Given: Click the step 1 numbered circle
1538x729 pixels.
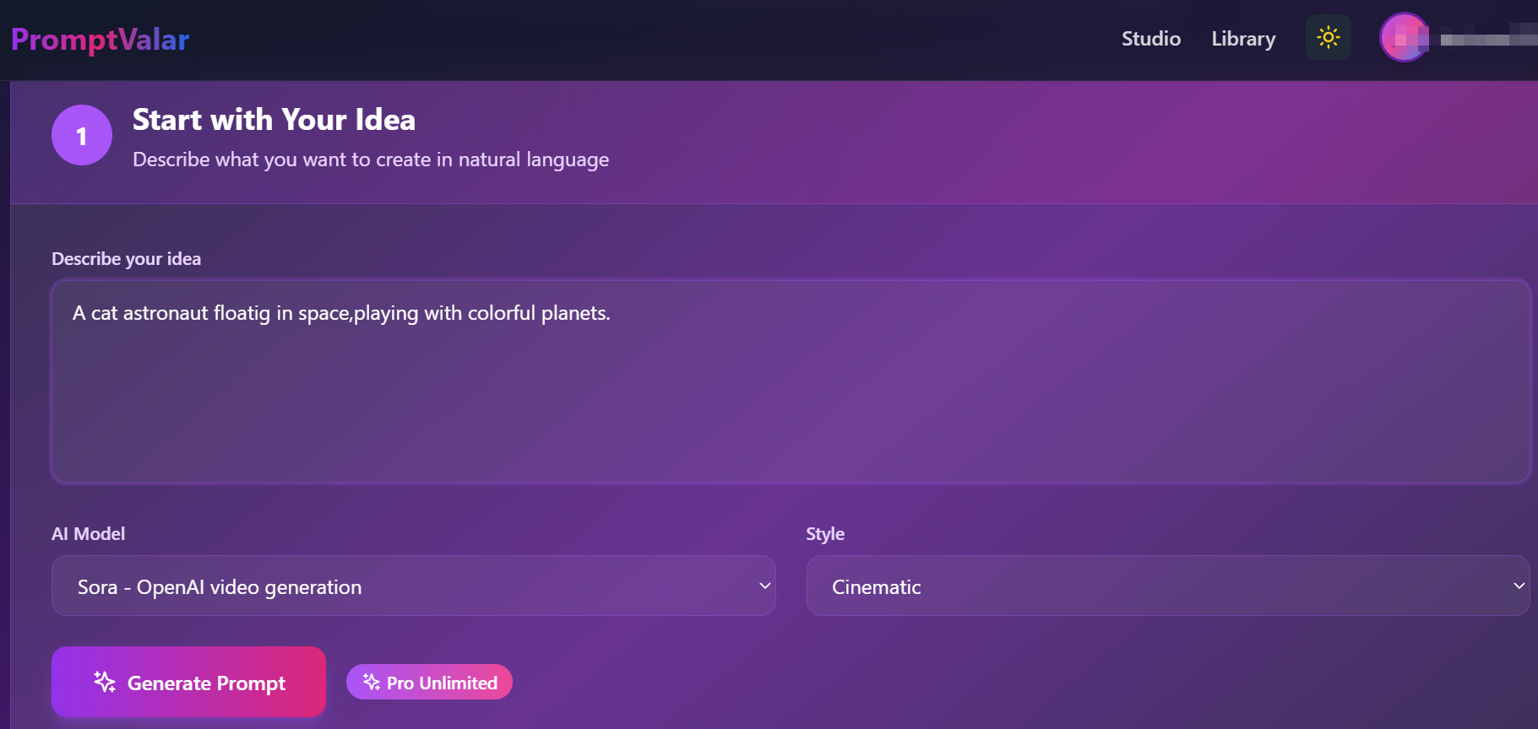Looking at the screenshot, I should 81,135.
